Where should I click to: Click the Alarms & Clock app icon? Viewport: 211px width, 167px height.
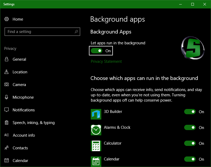point(96,130)
